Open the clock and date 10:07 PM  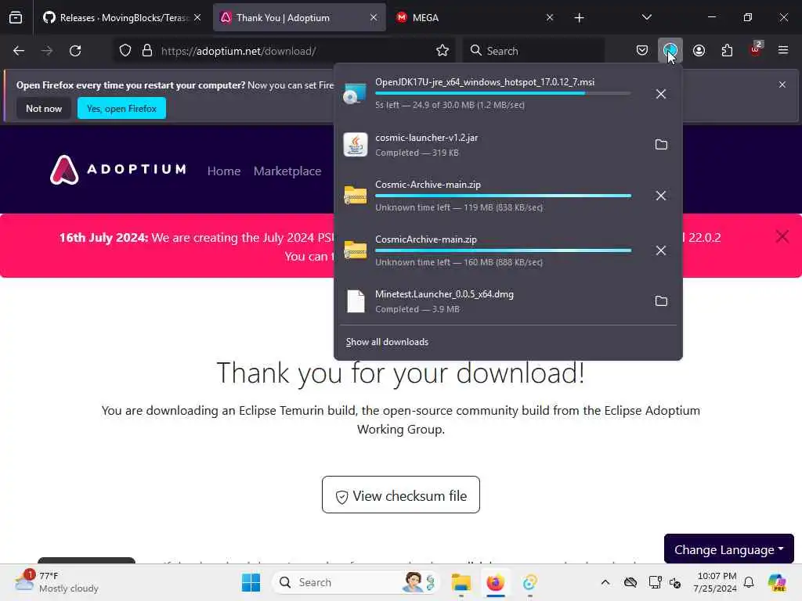(716, 582)
